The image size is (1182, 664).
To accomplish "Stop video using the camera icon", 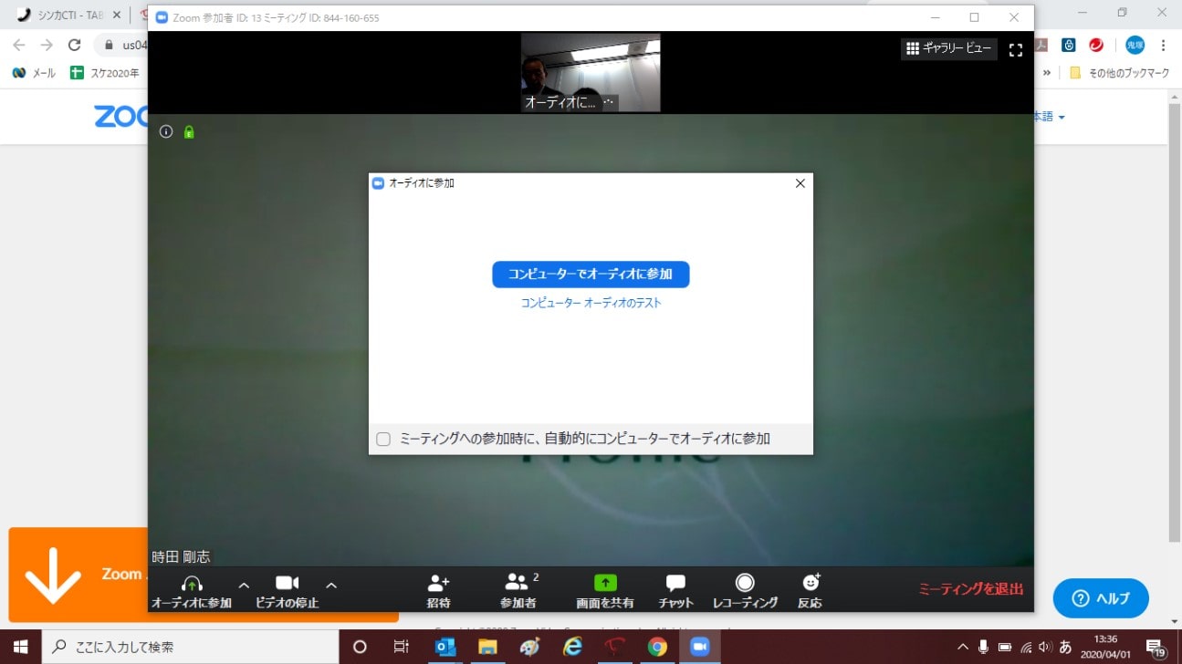I will [288, 584].
